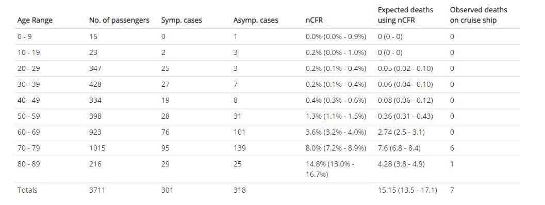The image size is (545, 205).
Task: Select the 0 - 9 age range cell
Action: coord(24,36)
